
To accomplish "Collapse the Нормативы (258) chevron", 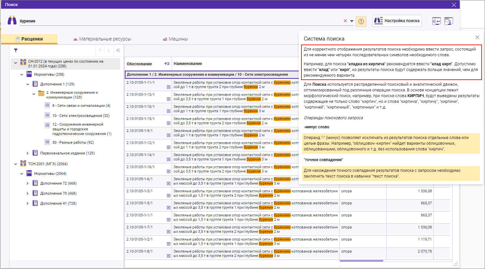I will click(21, 74).
